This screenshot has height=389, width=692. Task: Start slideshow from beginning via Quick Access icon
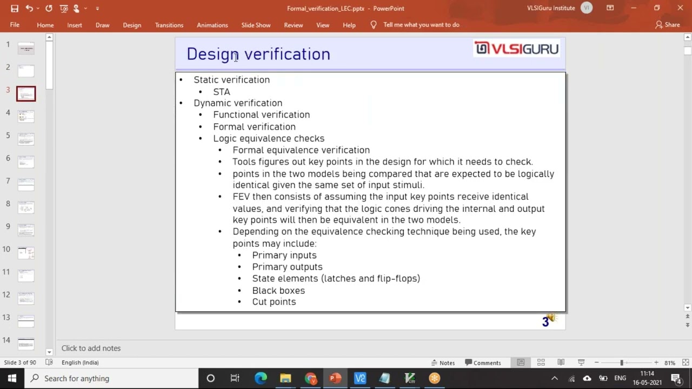(64, 8)
